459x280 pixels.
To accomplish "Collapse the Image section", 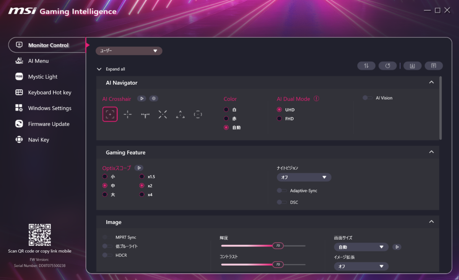I will click(431, 222).
